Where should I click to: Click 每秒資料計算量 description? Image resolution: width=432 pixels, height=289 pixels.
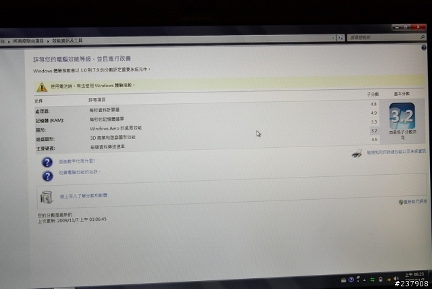(x=105, y=110)
